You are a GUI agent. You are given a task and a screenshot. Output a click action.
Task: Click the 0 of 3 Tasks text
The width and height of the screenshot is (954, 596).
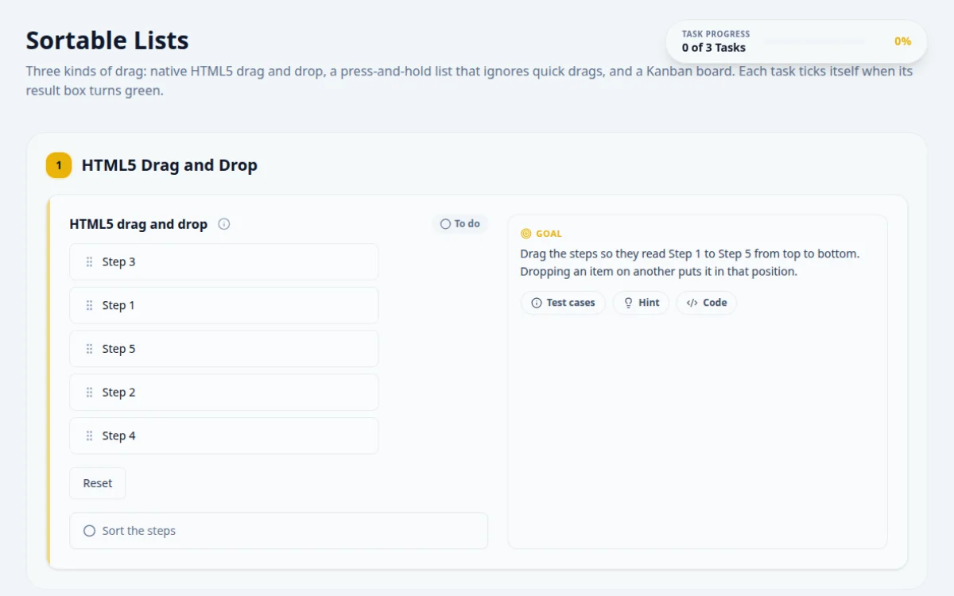[714, 48]
